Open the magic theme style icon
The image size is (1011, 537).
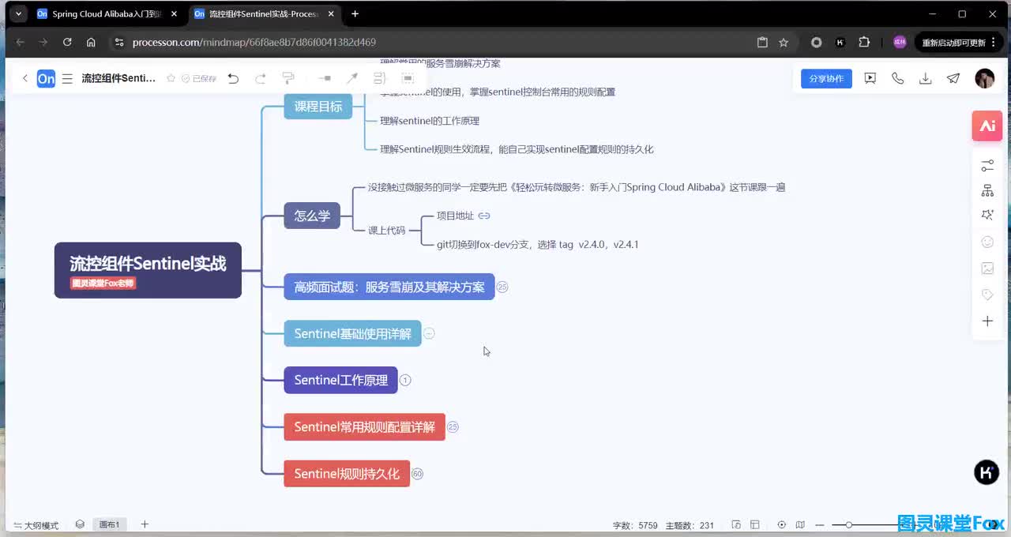pyautogui.click(x=987, y=216)
